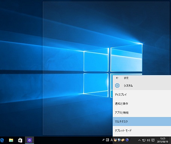Click the IME toolbox icon

123,140
